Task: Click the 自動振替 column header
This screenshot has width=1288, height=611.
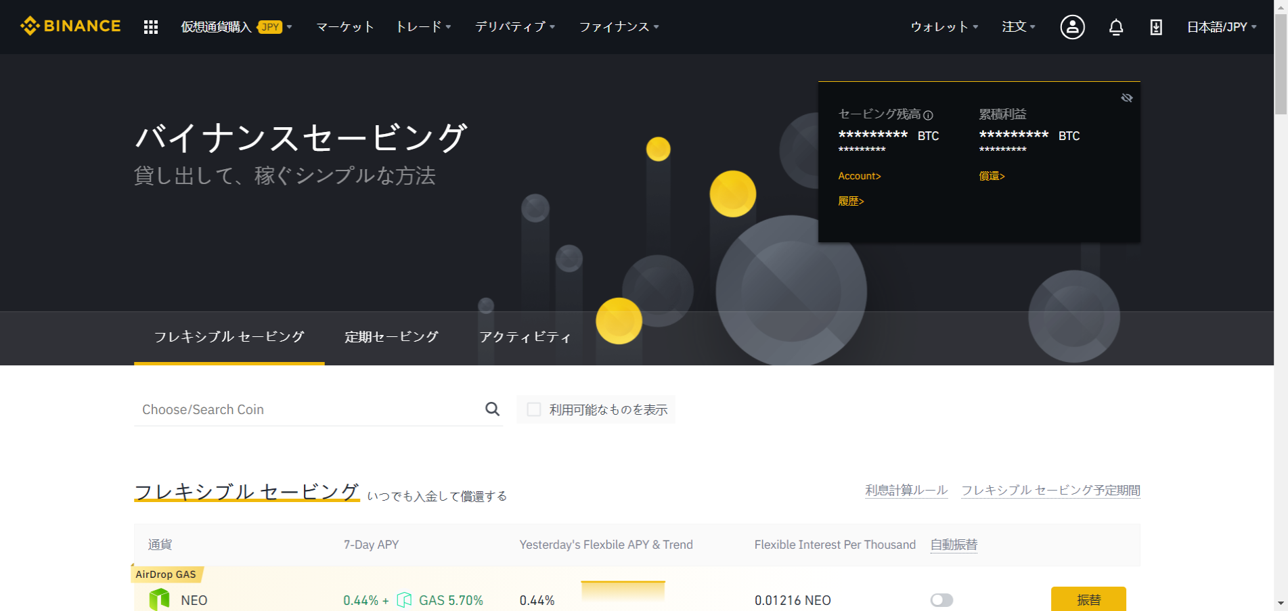Action: point(954,545)
